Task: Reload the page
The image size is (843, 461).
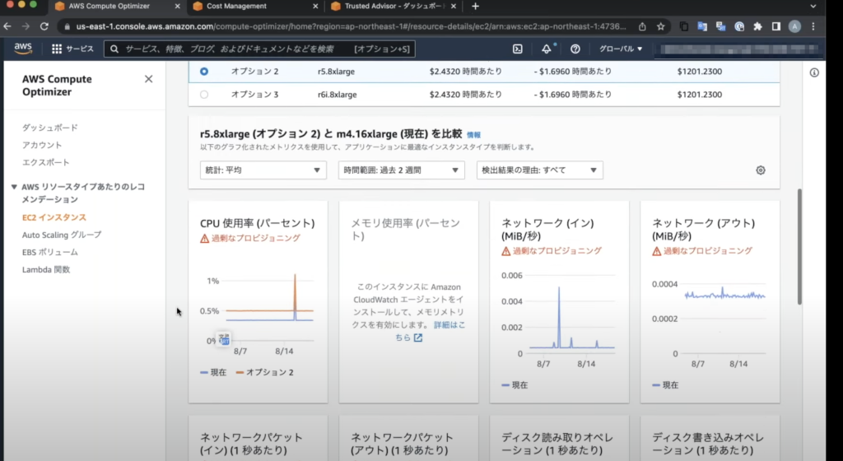Action: pyautogui.click(x=44, y=26)
